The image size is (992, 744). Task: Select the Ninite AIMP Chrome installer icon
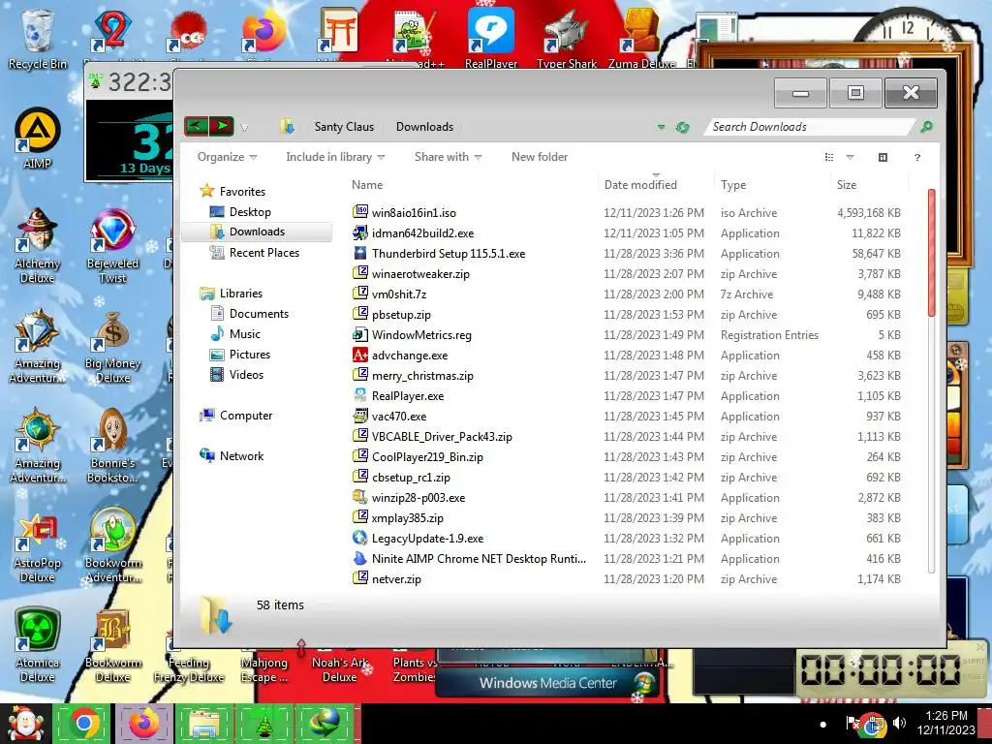coord(360,558)
